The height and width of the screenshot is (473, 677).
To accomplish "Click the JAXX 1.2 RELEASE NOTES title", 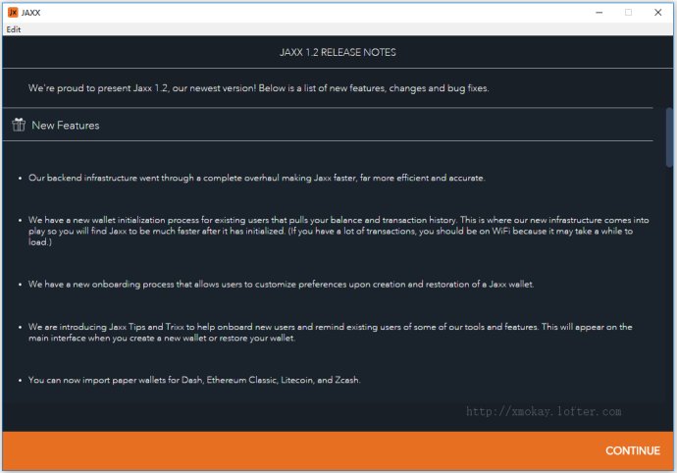I will pyautogui.click(x=338, y=52).
